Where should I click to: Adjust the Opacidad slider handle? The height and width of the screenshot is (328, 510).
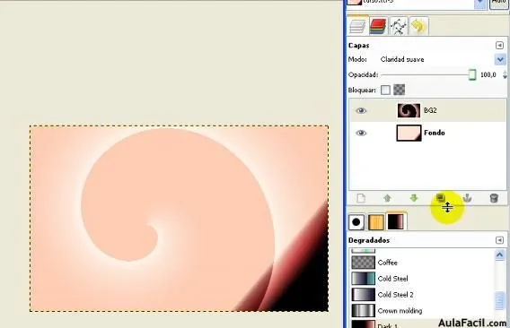472,74
